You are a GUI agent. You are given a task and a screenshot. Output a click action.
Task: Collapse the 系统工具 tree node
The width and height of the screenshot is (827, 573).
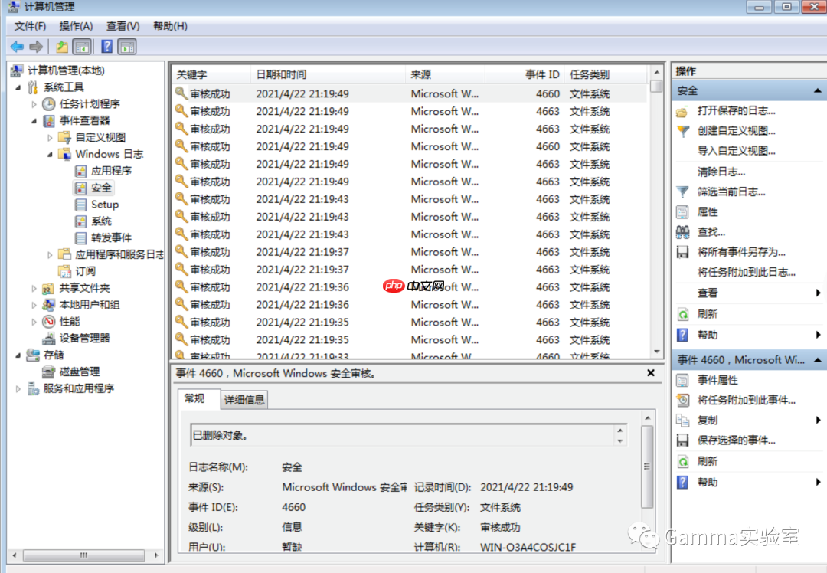pyautogui.click(x=18, y=87)
